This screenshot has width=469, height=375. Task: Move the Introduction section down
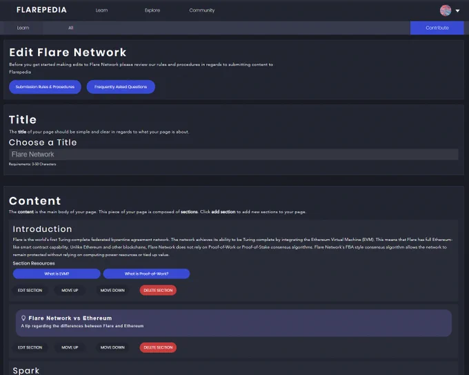click(112, 290)
